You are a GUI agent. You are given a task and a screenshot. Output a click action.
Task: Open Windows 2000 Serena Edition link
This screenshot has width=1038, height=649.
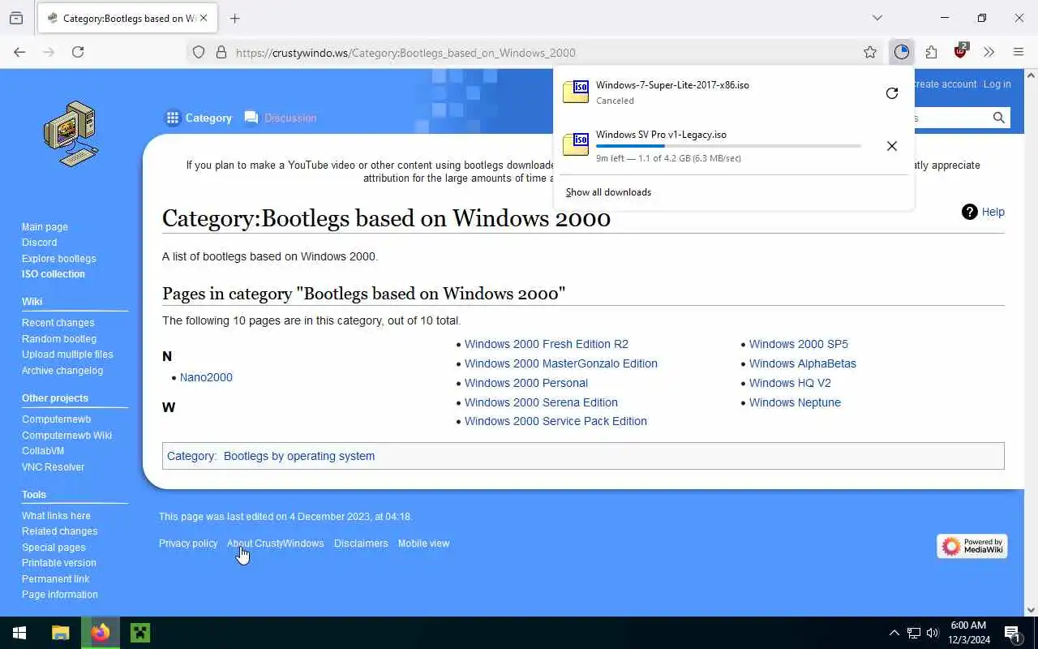coord(541,402)
